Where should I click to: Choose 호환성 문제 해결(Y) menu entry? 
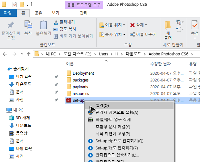tap(130, 127)
